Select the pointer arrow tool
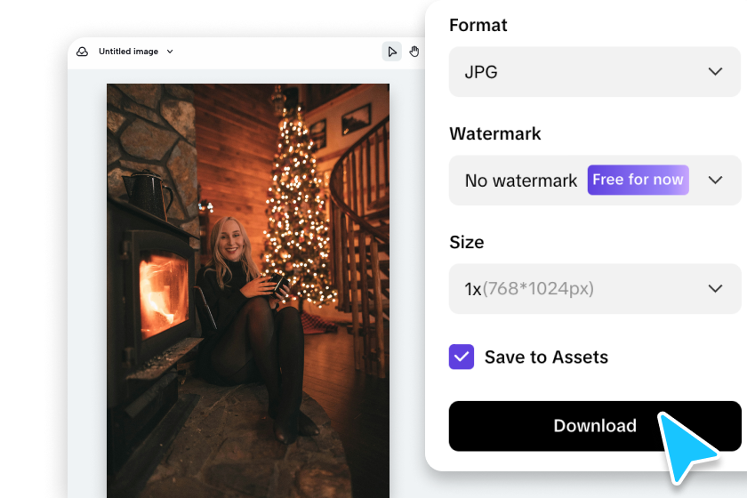Screen dimensions: 747x498 tap(391, 52)
